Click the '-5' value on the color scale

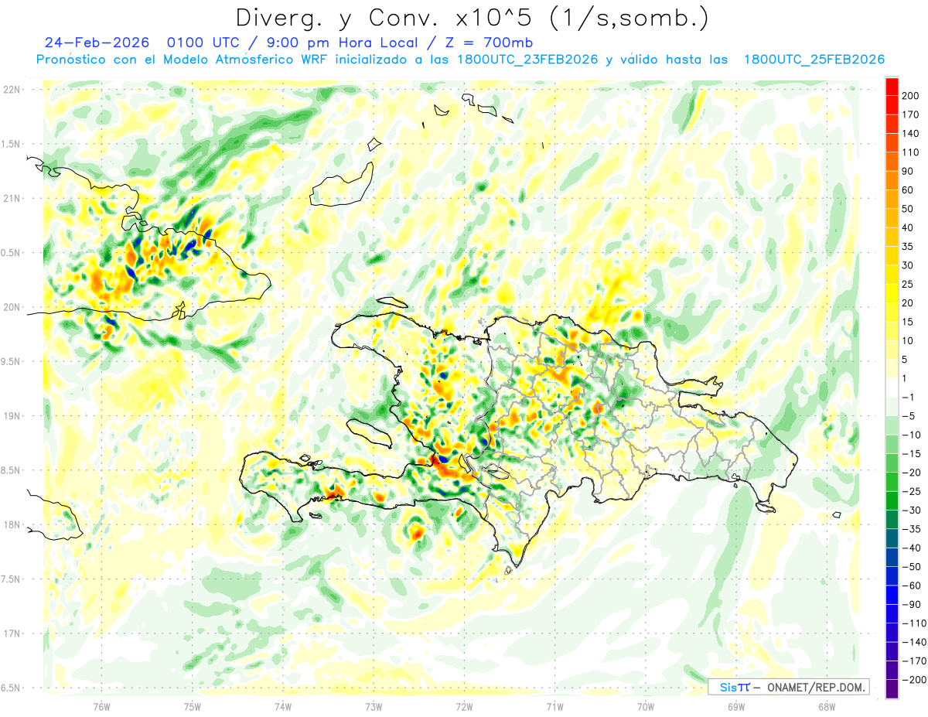coord(910,416)
